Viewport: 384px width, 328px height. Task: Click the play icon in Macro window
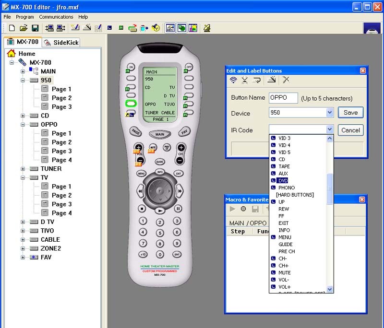232,209
